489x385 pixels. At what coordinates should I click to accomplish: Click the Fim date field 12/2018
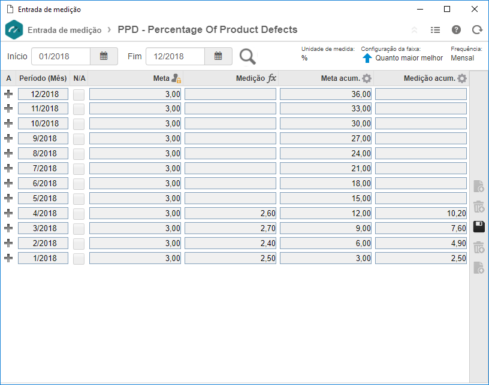[x=175, y=56]
